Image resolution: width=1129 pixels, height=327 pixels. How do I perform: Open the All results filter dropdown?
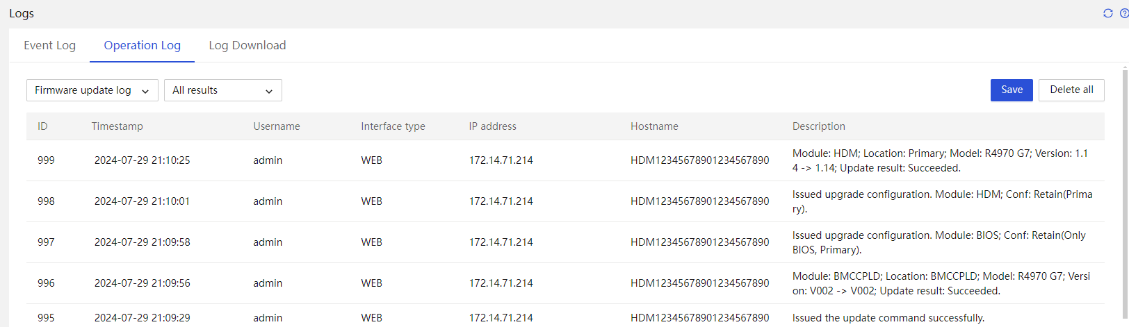(223, 90)
